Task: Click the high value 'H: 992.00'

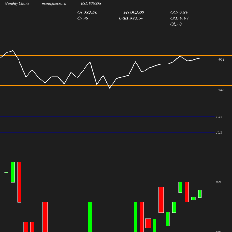Action: (134, 13)
